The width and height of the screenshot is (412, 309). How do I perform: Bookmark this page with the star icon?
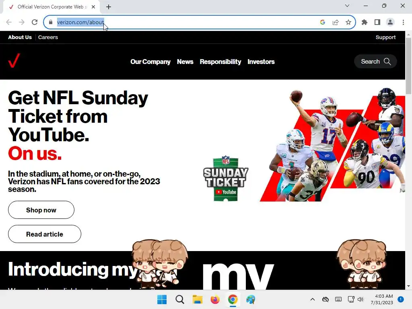pos(348,22)
